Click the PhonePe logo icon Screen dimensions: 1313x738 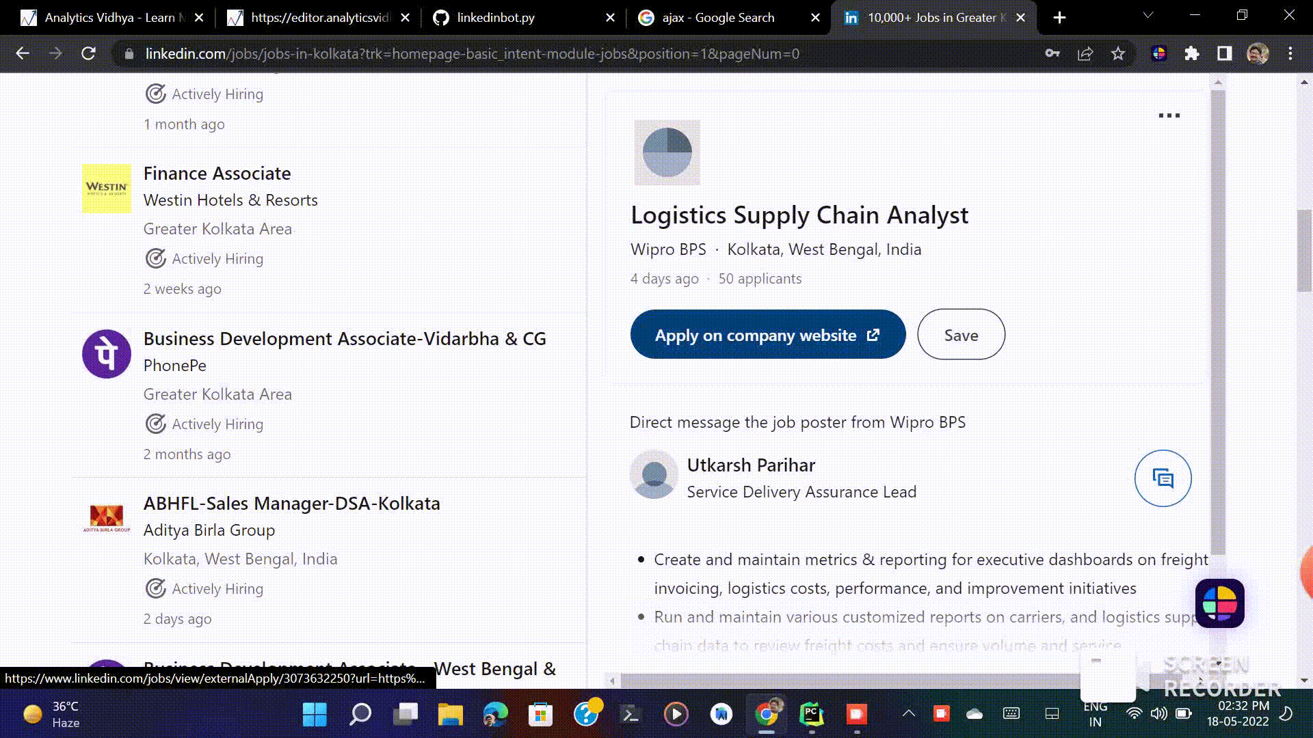pos(107,354)
